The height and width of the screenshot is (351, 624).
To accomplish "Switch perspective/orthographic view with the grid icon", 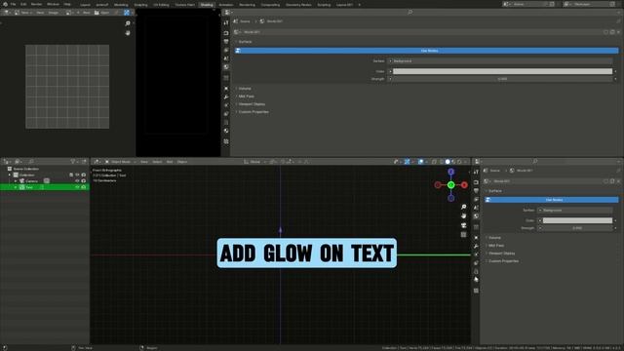I will click(464, 235).
